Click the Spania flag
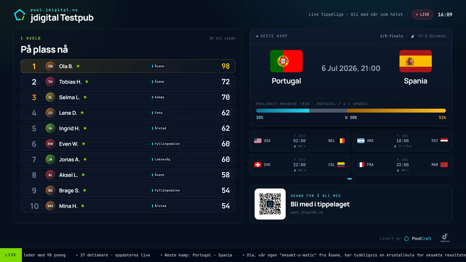This screenshot has height=262, width=466. pyautogui.click(x=416, y=61)
